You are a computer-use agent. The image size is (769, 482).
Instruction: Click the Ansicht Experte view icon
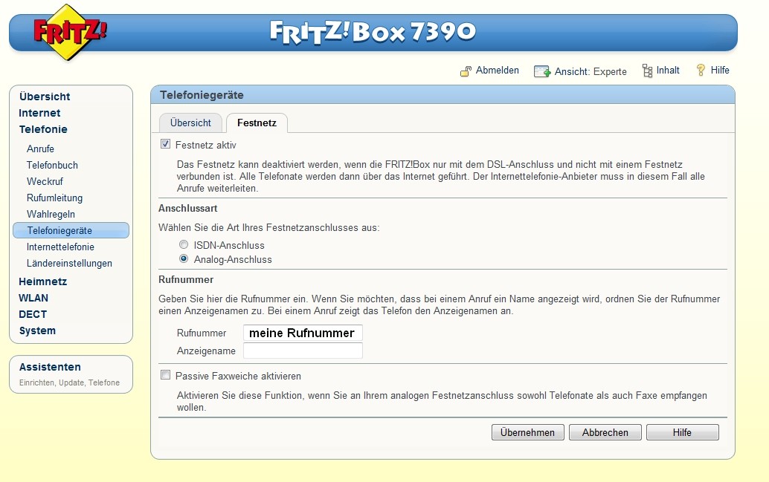pos(541,71)
